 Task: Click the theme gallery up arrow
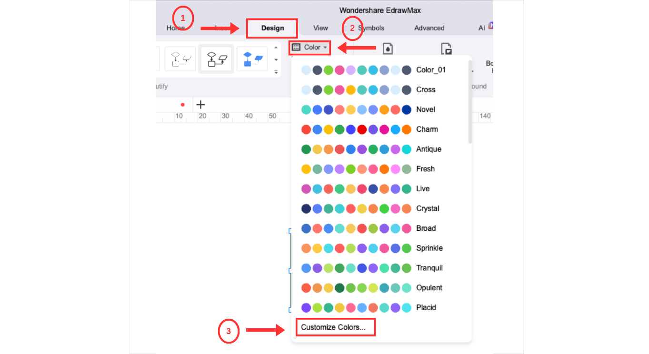(x=276, y=48)
